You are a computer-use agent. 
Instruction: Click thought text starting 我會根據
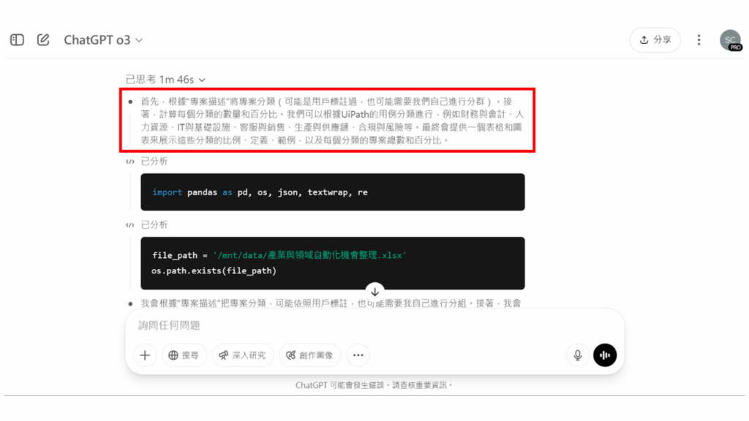tap(331, 303)
